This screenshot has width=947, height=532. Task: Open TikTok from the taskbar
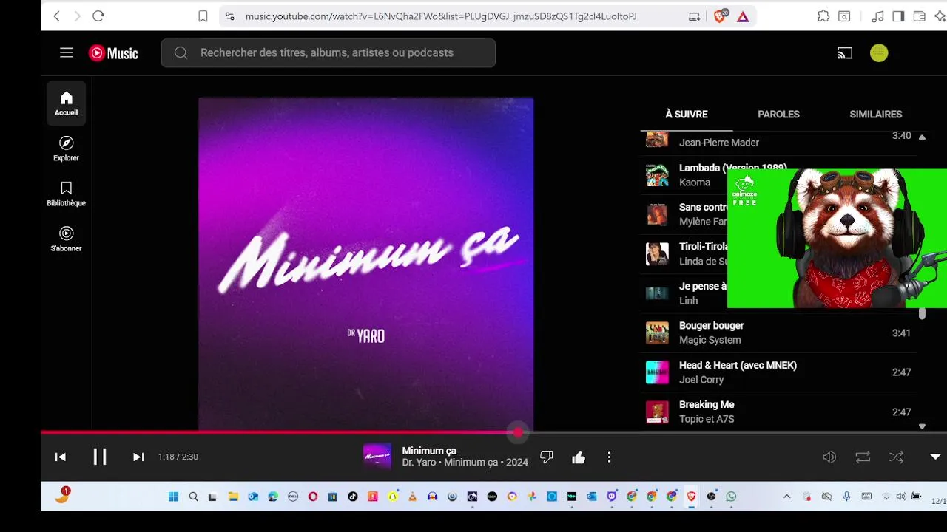(x=352, y=497)
